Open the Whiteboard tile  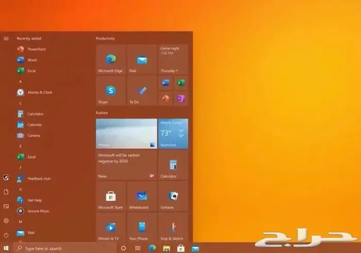[142, 196]
